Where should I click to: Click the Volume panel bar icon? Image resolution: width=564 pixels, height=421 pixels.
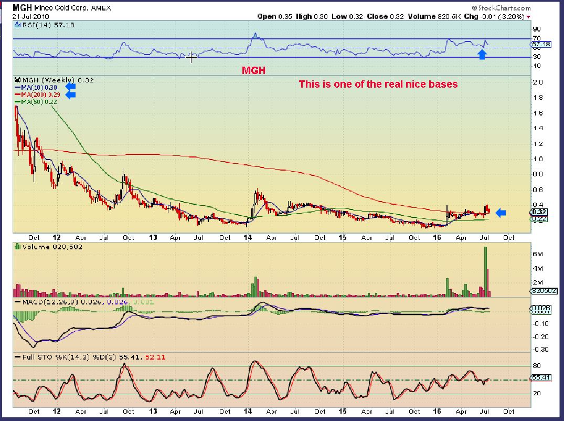click(x=17, y=247)
